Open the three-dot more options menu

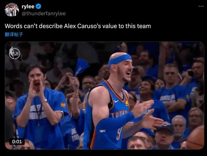201,6
